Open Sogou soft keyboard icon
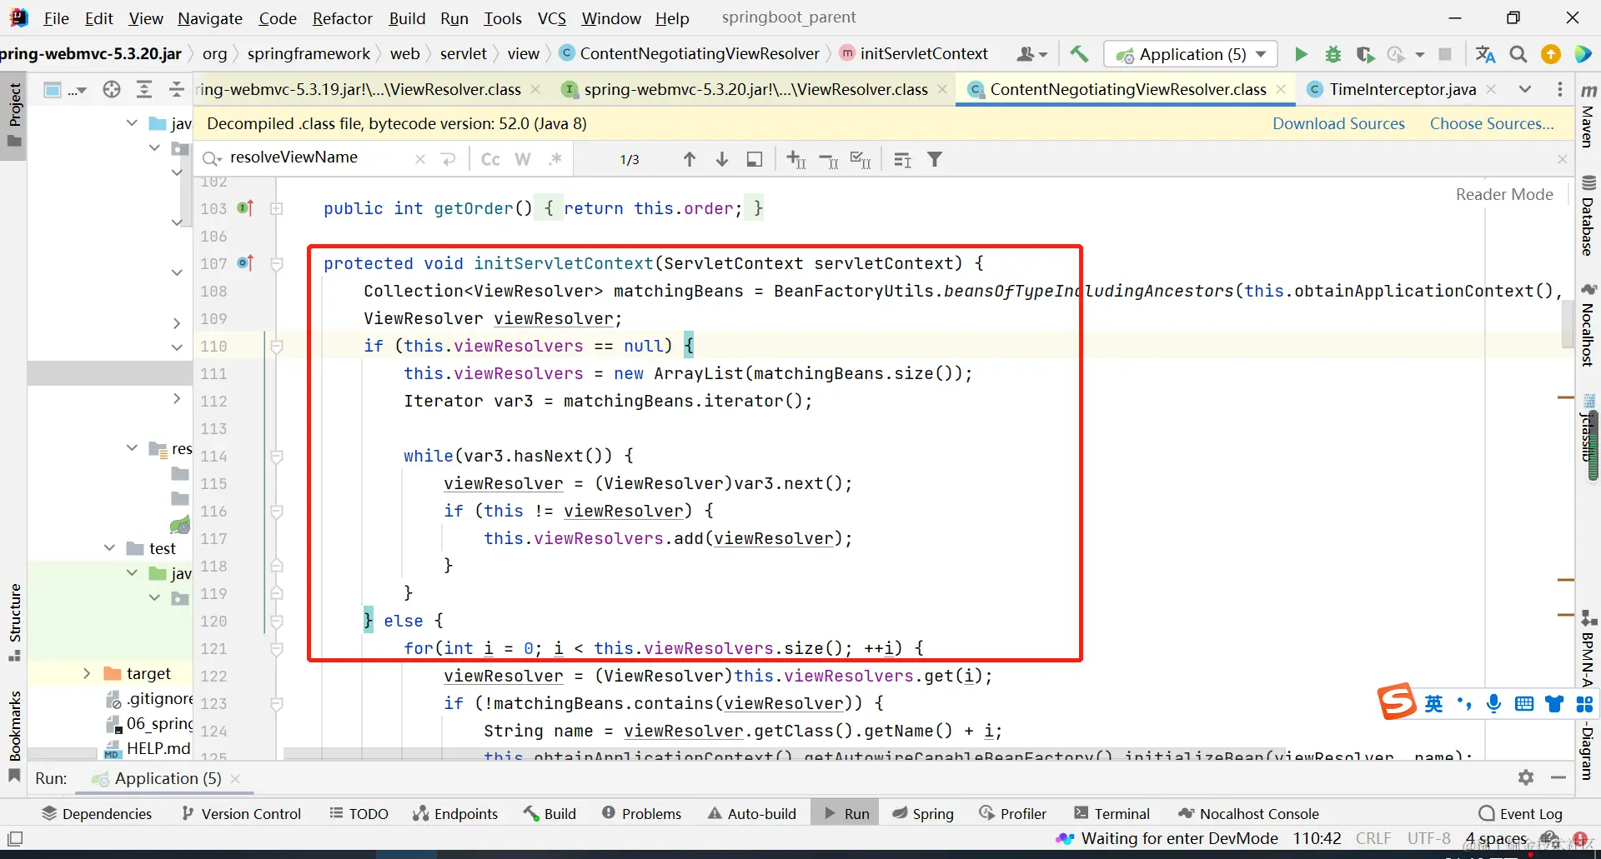 pyautogui.click(x=1524, y=704)
